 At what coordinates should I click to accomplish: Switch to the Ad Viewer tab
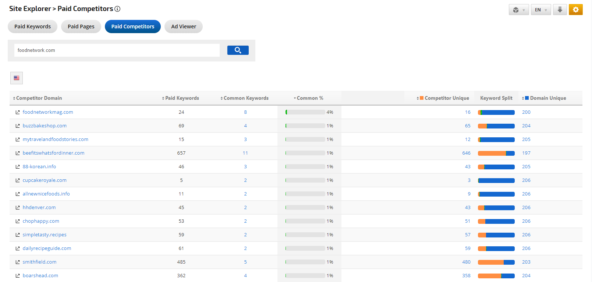(x=184, y=27)
